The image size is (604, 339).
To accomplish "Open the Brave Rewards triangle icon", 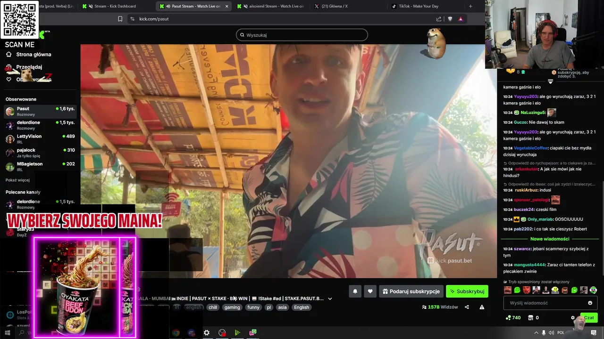I will [x=461, y=19].
